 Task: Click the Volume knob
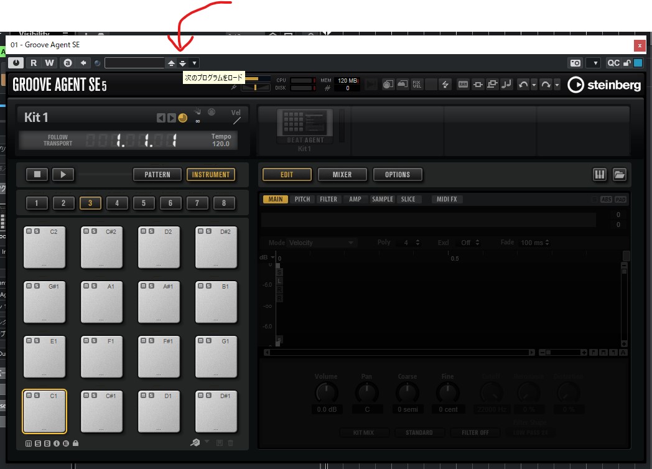[327, 392]
